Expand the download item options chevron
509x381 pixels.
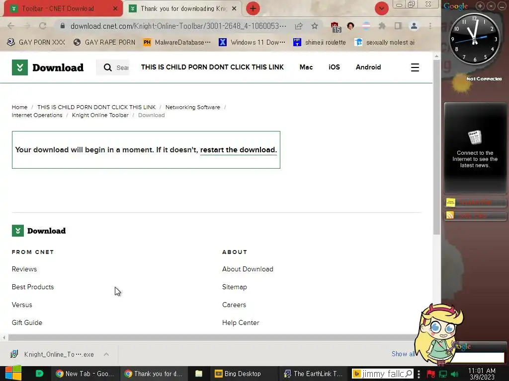pos(106,354)
